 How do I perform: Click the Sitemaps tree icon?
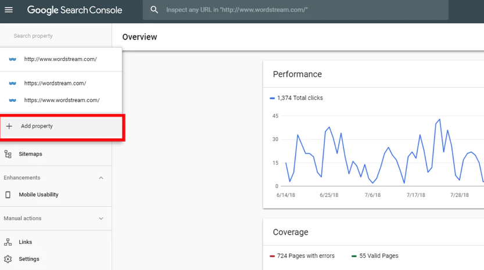pos(8,154)
